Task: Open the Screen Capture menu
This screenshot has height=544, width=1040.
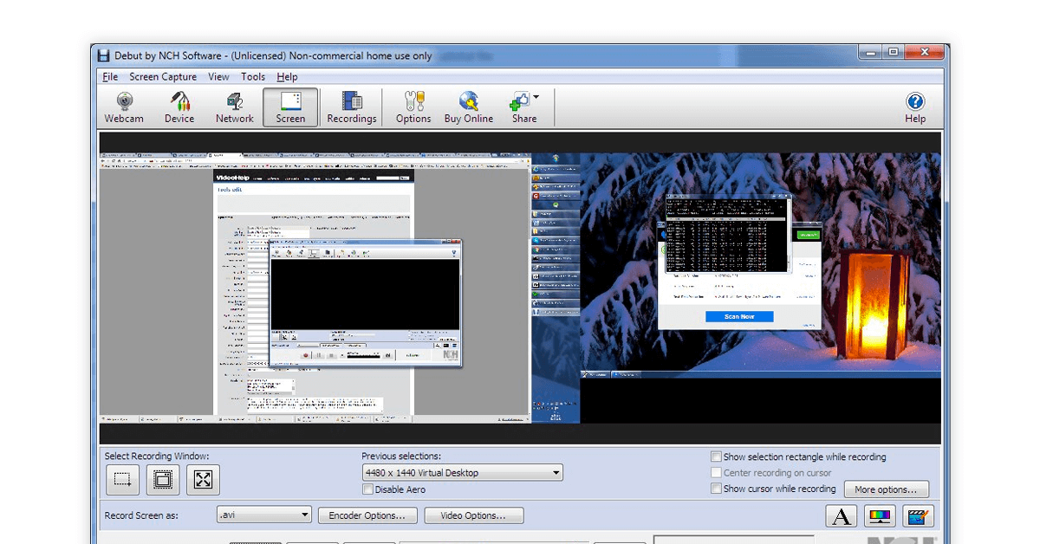Action: pyautogui.click(x=163, y=77)
